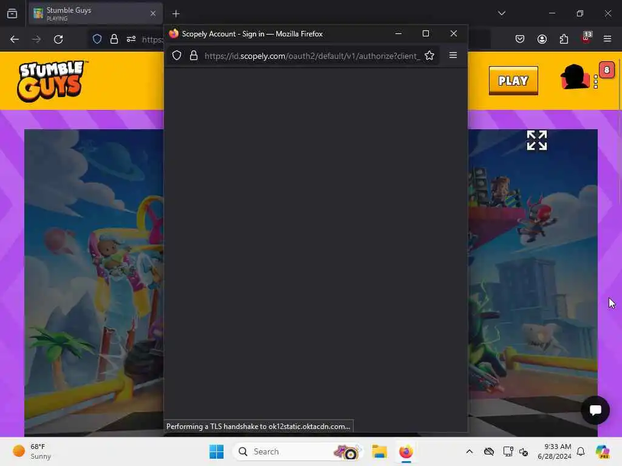Open the clock showing 9:33 AM
This screenshot has height=466, width=622.
[554, 451]
